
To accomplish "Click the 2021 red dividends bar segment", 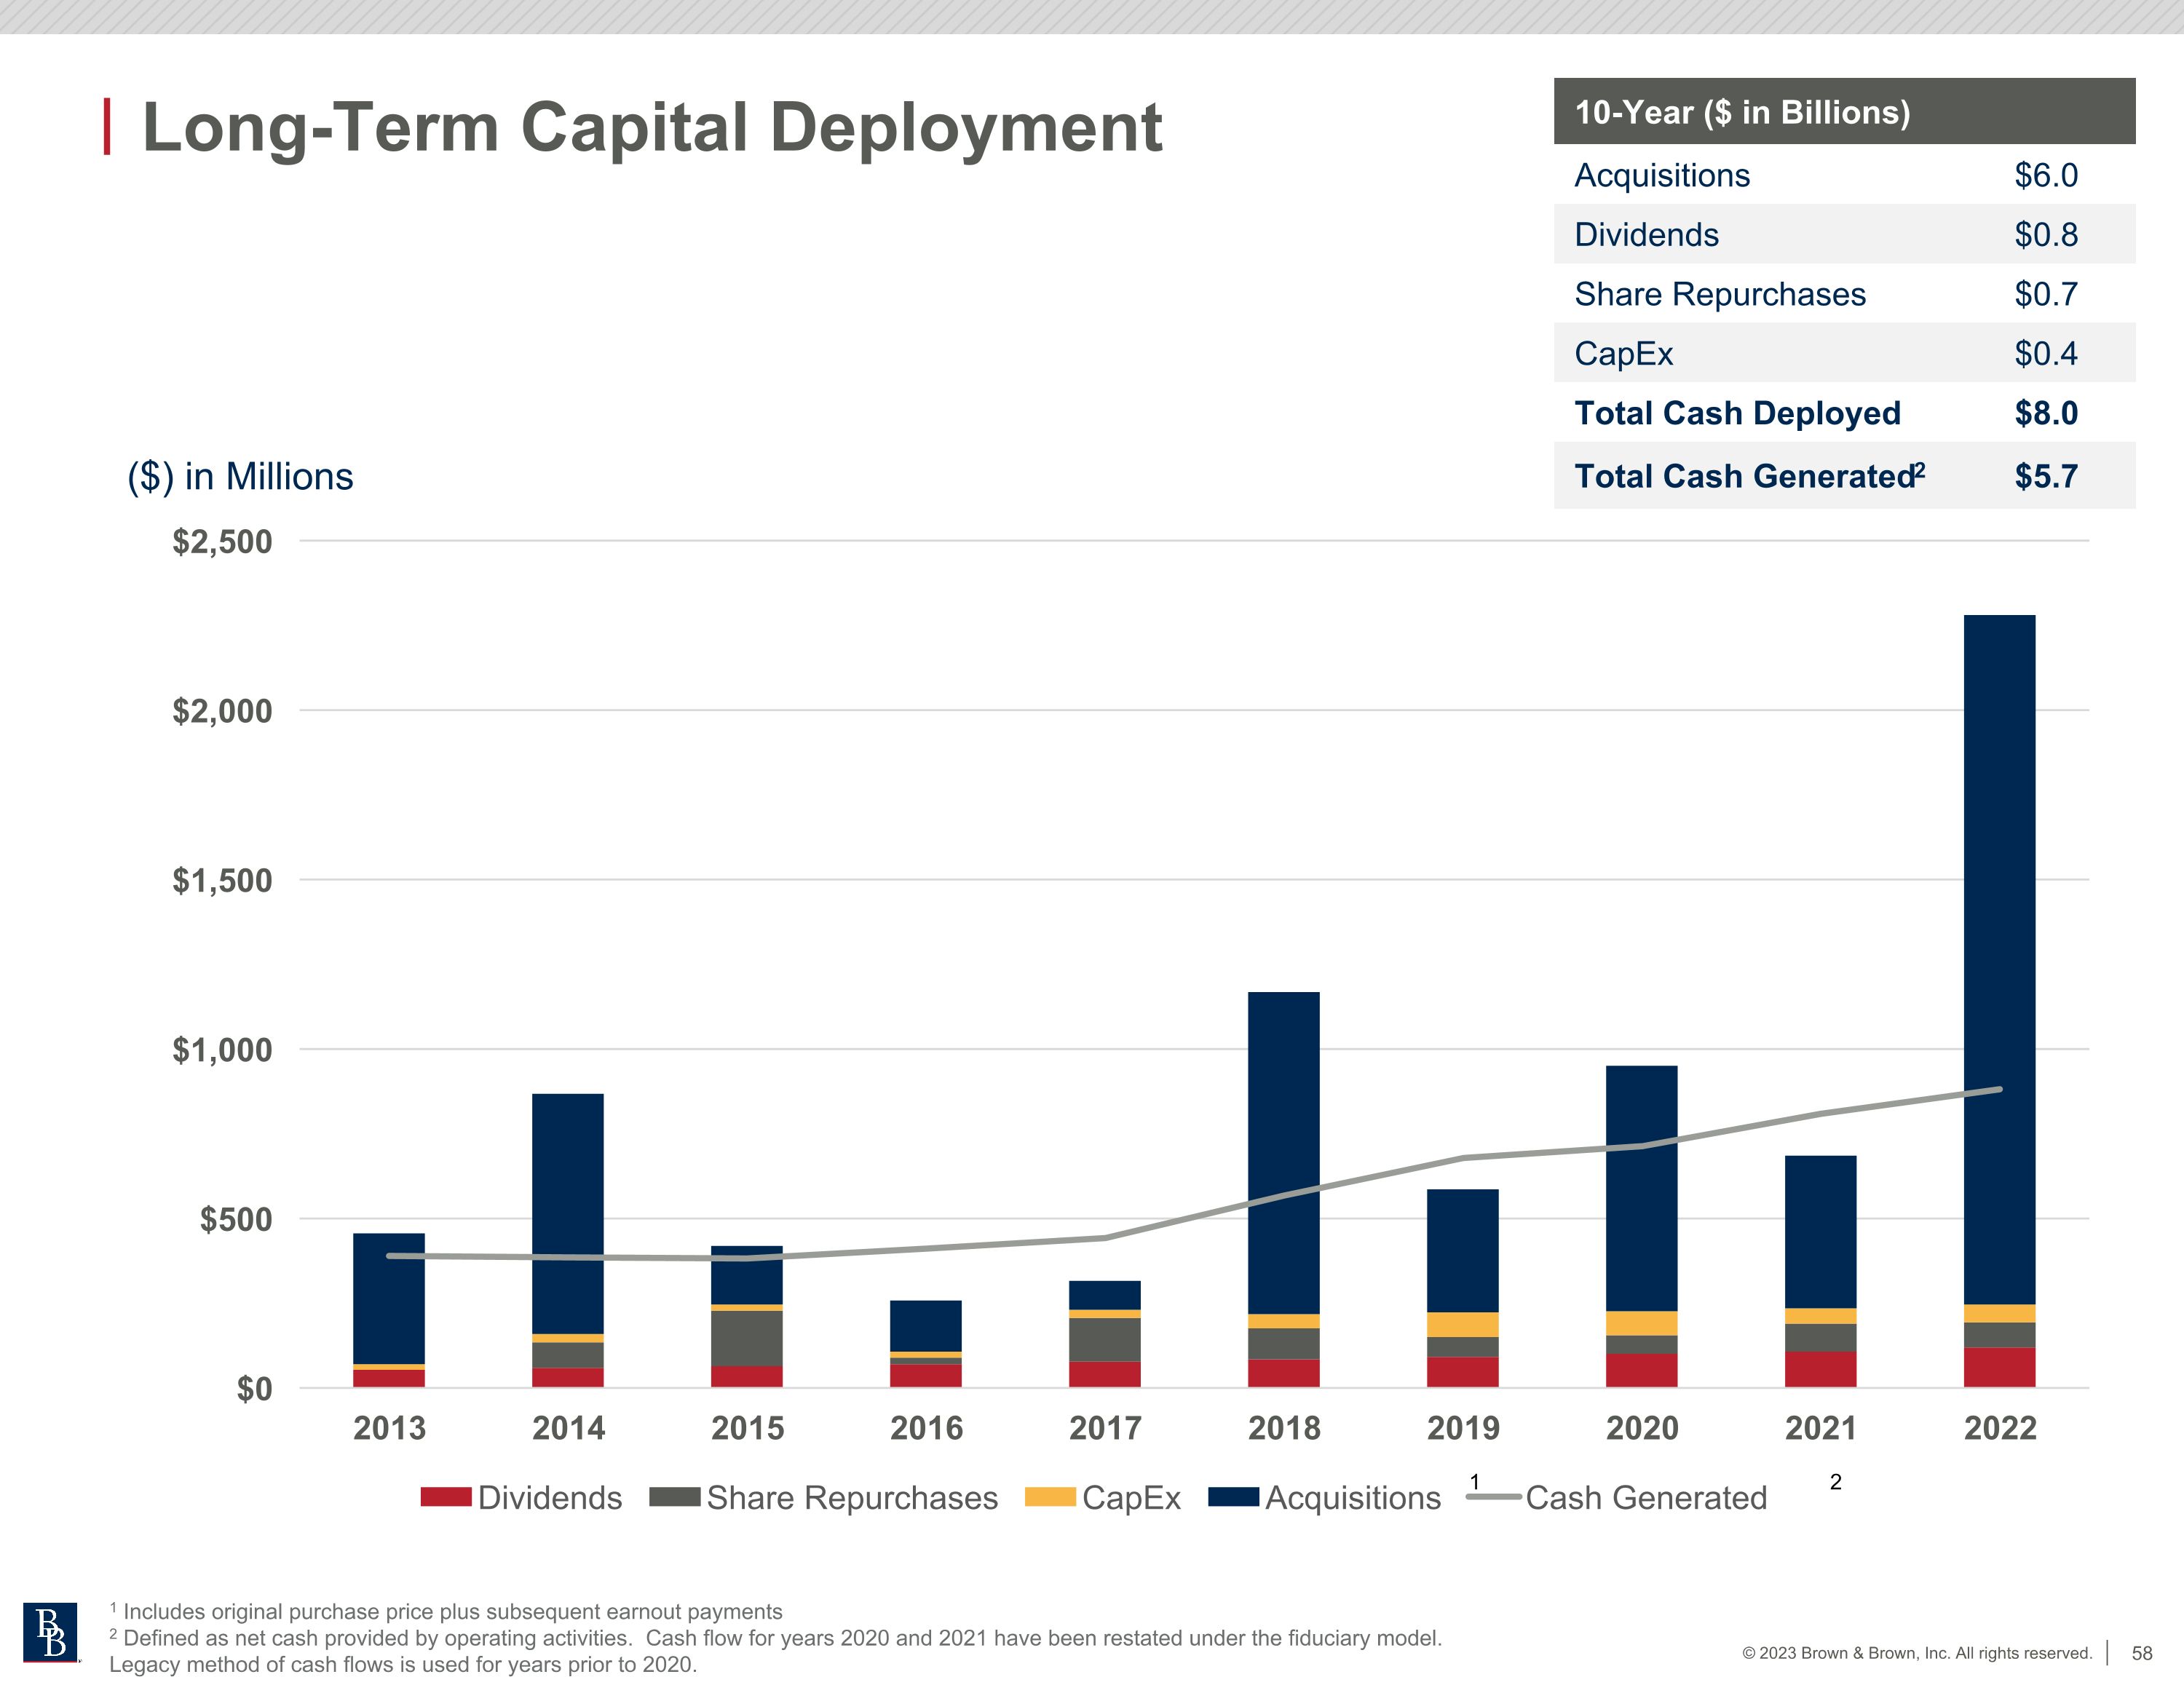I will [x=1821, y=1369].
